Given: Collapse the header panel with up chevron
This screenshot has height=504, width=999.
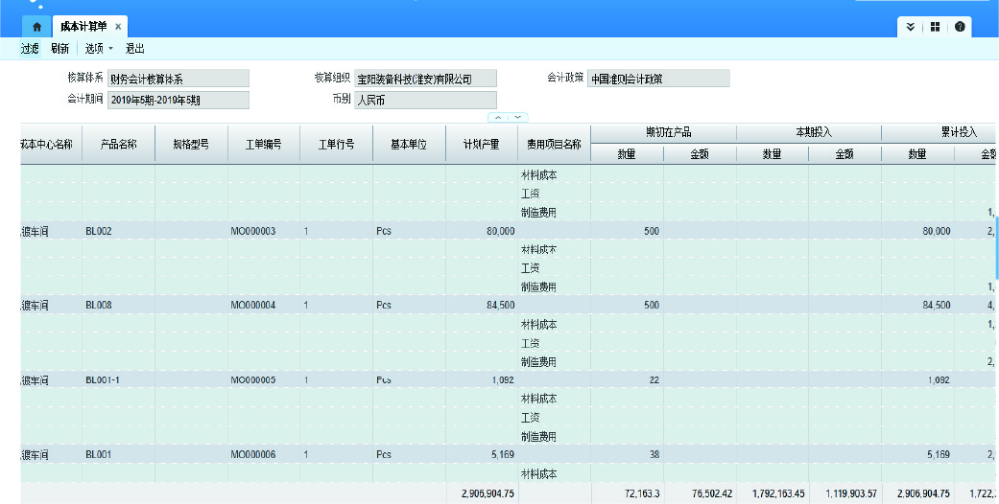Looking at the screenshot, I should click(499, 117).
